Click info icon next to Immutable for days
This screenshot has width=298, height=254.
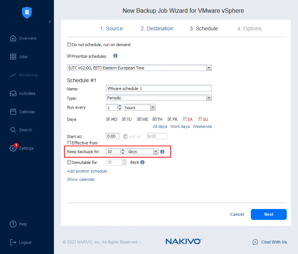pyautogui.click(x=142, y=162)
